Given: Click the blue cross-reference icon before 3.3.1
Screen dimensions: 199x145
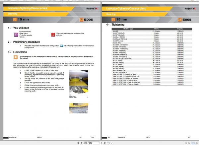Looking at the screenshot, I should pos(62,46).
